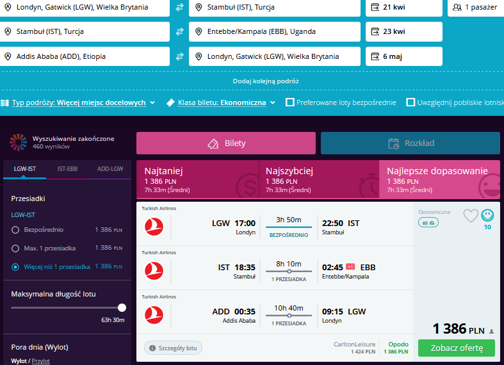504x365 pixels.
Task: Click Turkish Airlines logo on IST-EBB leg
Action: coord(154,271)
